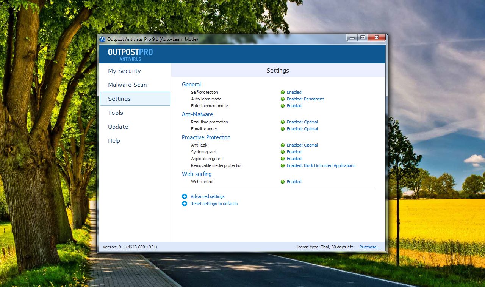
Task: Go to Malware Scan in sidebar
Action: point(127,85)
